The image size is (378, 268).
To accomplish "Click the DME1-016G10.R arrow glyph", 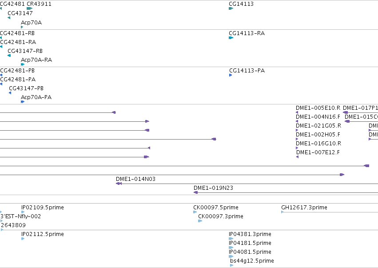I will (297, 148).
